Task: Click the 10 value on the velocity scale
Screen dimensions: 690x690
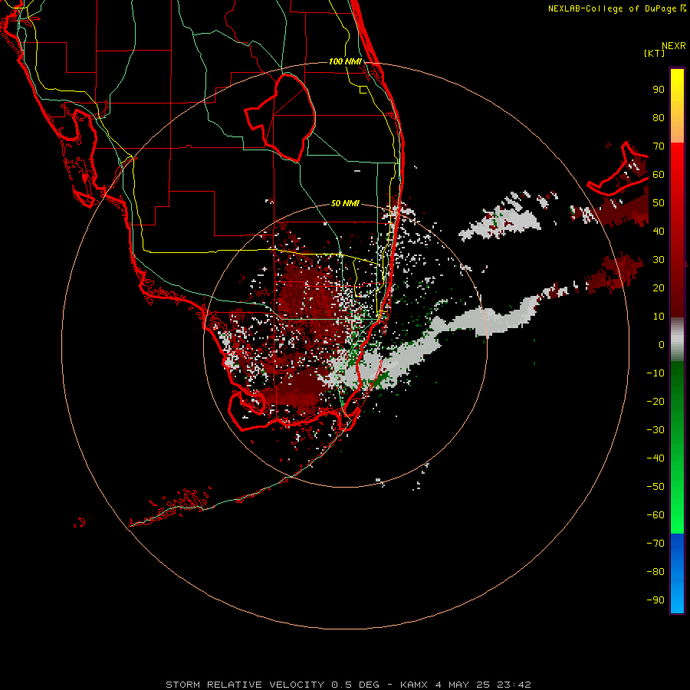Action: 659,317
